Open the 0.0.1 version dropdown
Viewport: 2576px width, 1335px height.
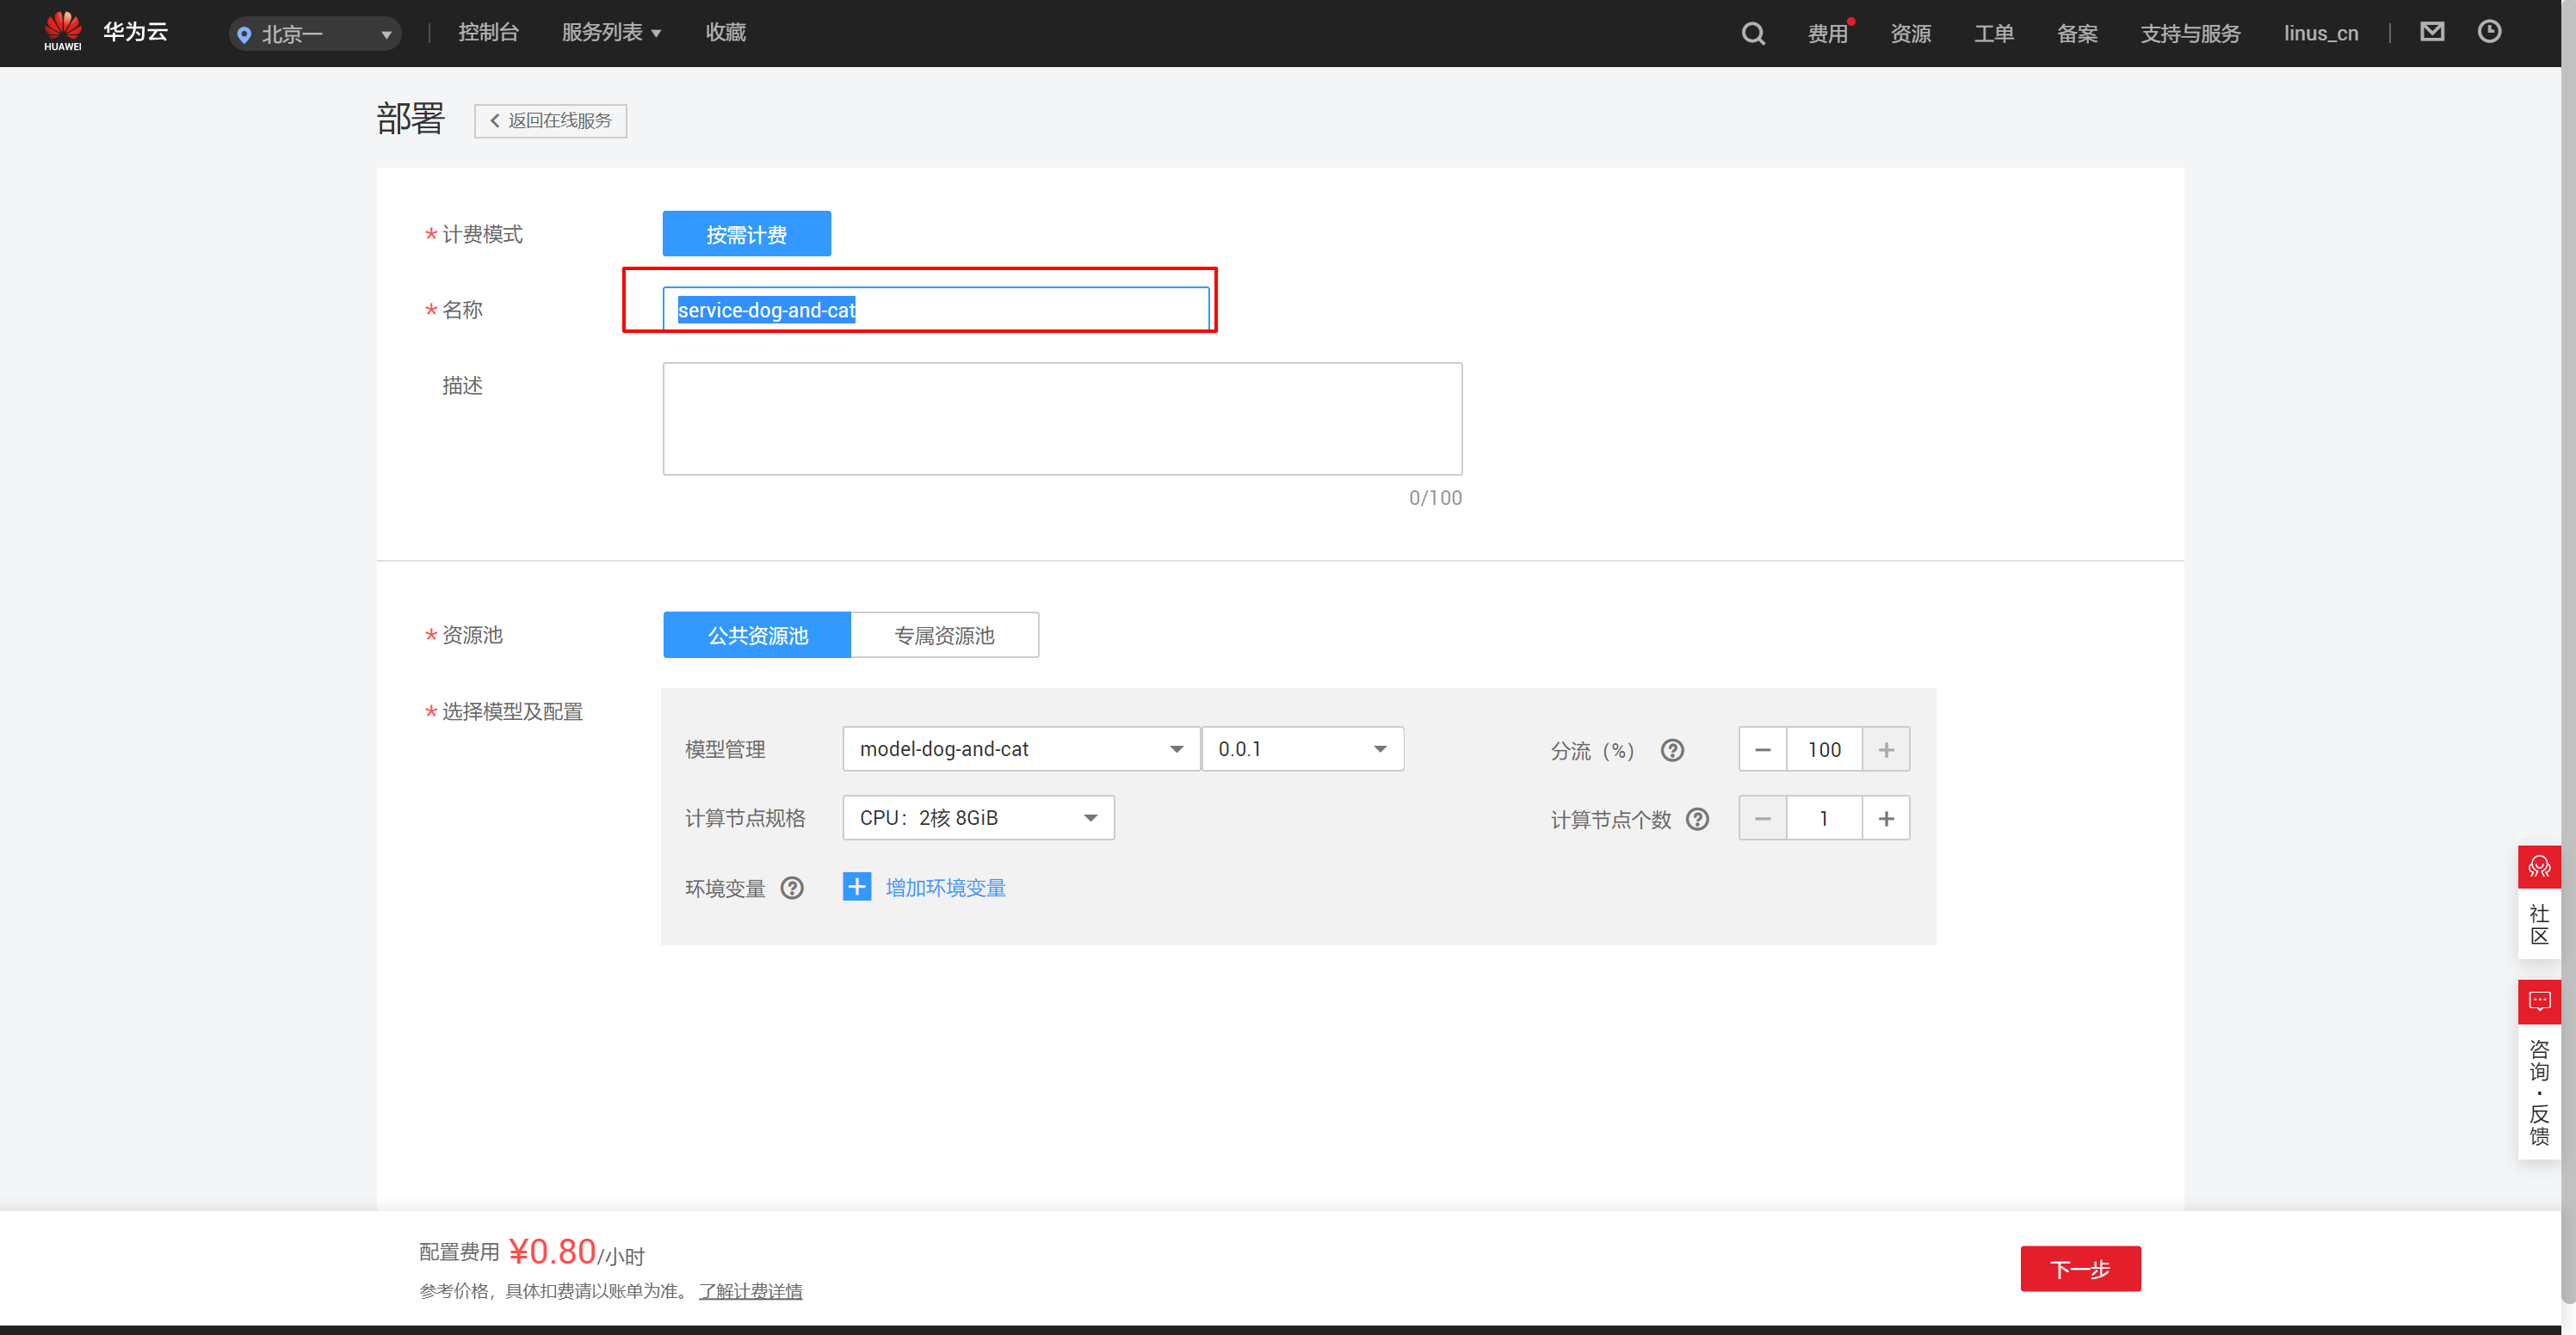tap(1302, 748)
